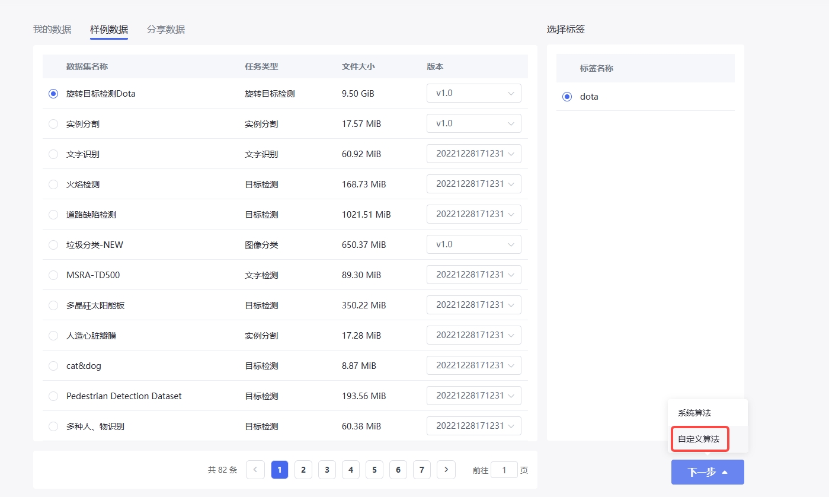Switch to the 样例数据 tab

(109, 30)
